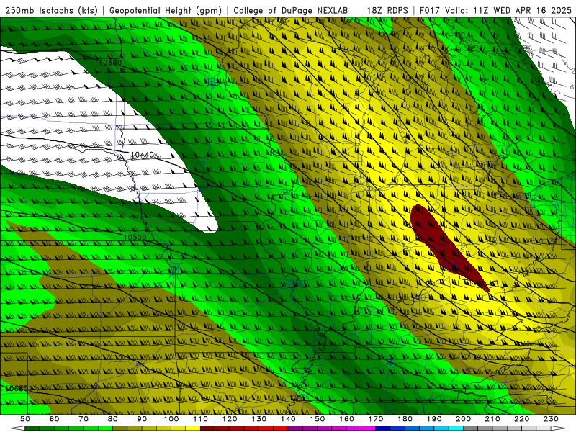Click the dark green swatch below label 50
The width and height of the screenshot is (576, 432).
pos(32,428)
